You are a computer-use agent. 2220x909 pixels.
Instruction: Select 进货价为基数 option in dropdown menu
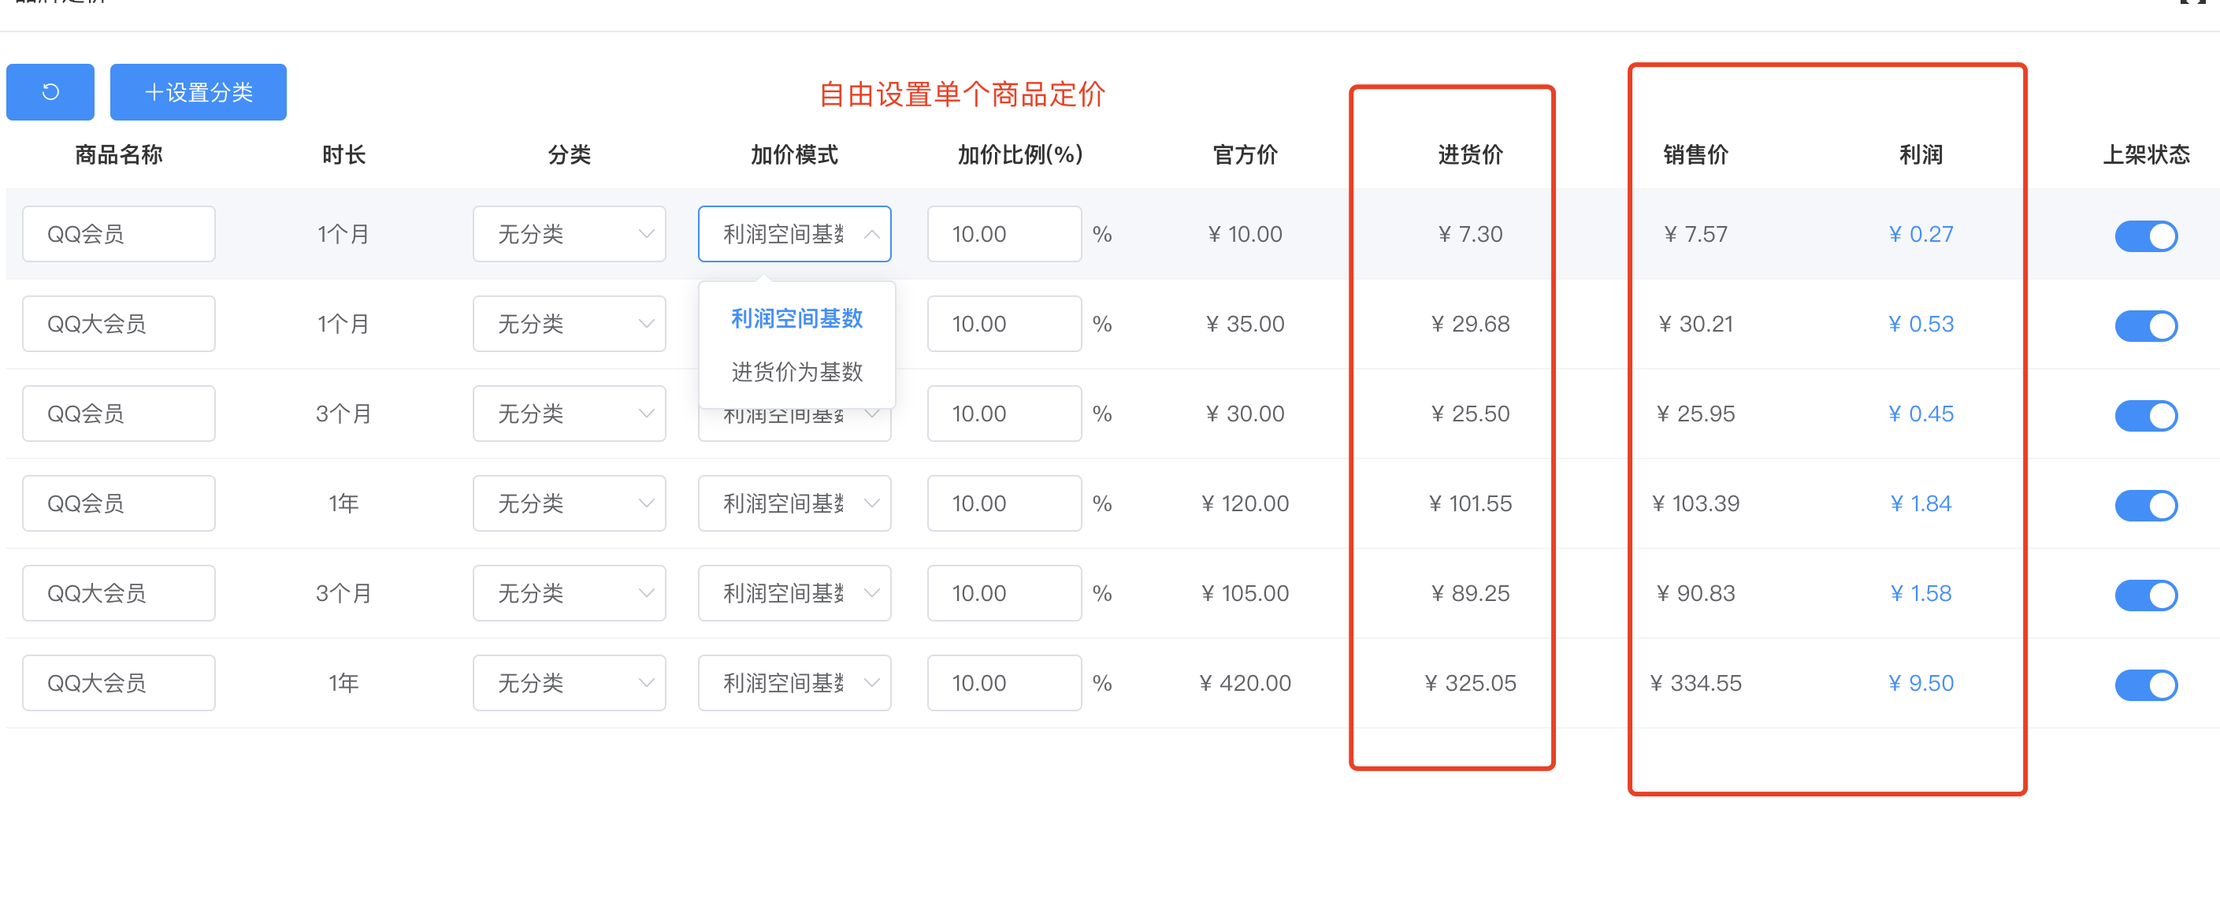[x=797, y=371]
